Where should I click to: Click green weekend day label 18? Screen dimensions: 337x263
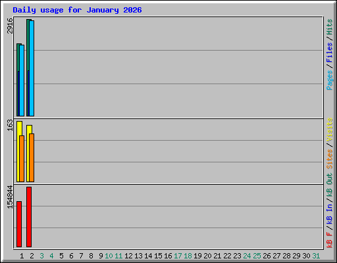(x=188, y=256)
